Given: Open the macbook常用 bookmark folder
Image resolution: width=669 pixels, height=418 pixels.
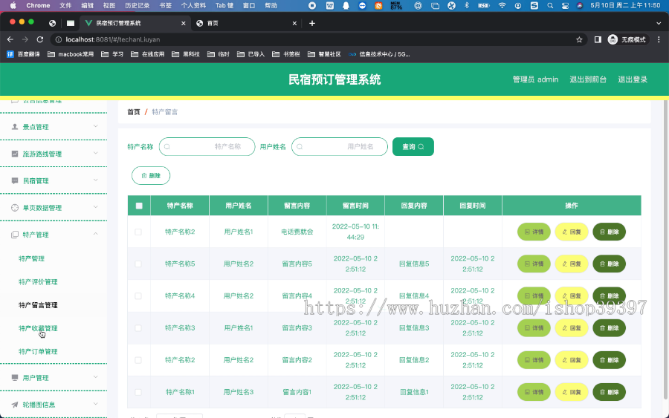Looking at the screenshot, I should (x=71, y=54).
